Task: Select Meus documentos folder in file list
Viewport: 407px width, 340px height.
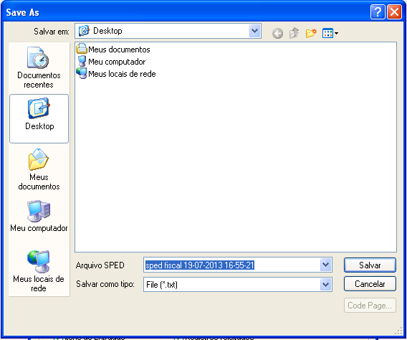Action: (x=113, y=49)
